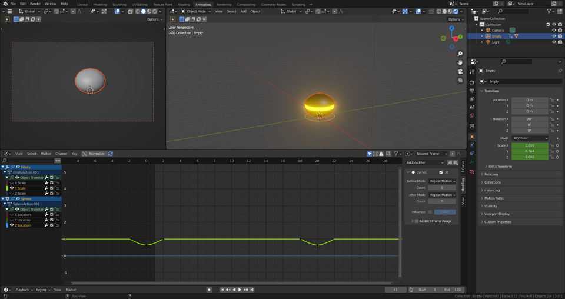The height and width of the screenshot is (299, 565).
Task: Select the pan view hand icon
Action: 460,62
